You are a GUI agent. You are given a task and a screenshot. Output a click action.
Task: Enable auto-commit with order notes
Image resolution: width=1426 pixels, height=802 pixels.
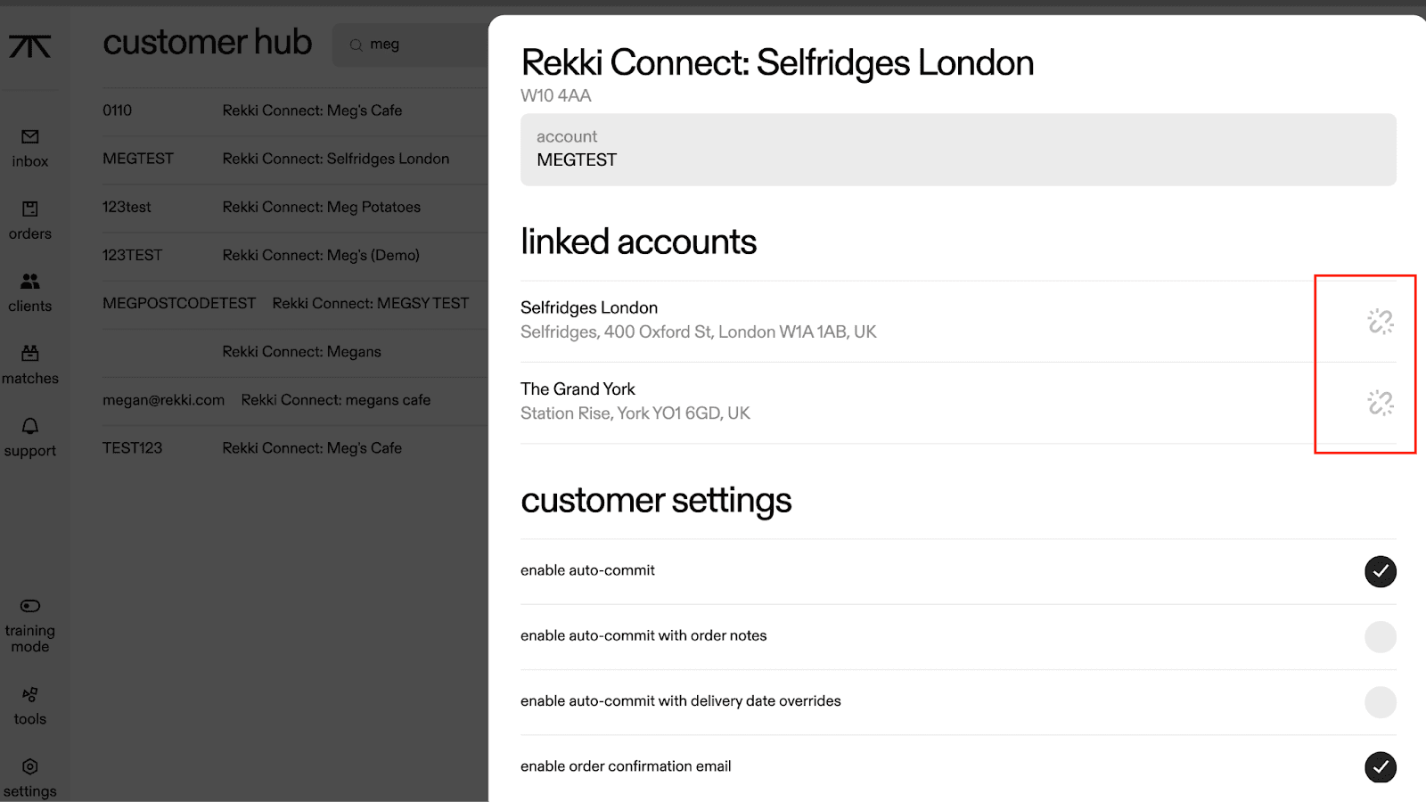pos(1380,636)
